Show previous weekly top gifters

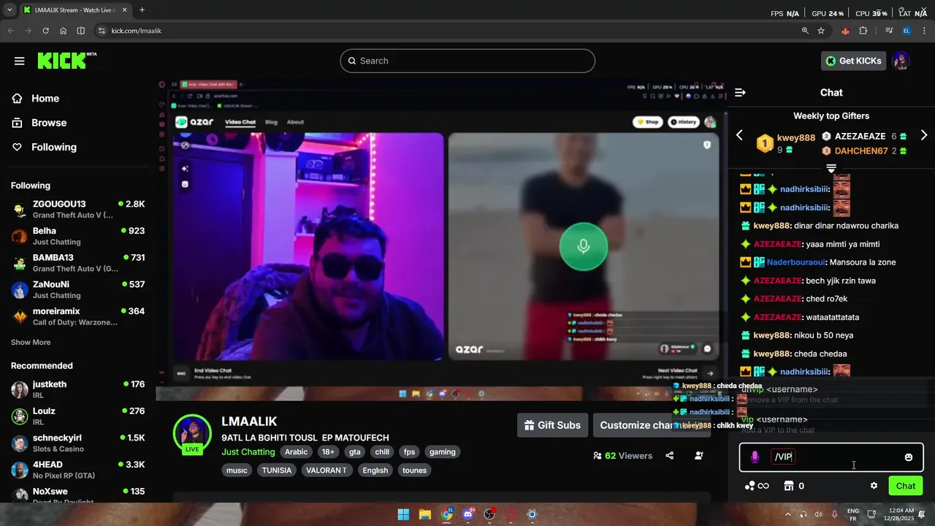click(x=739, y=135)
